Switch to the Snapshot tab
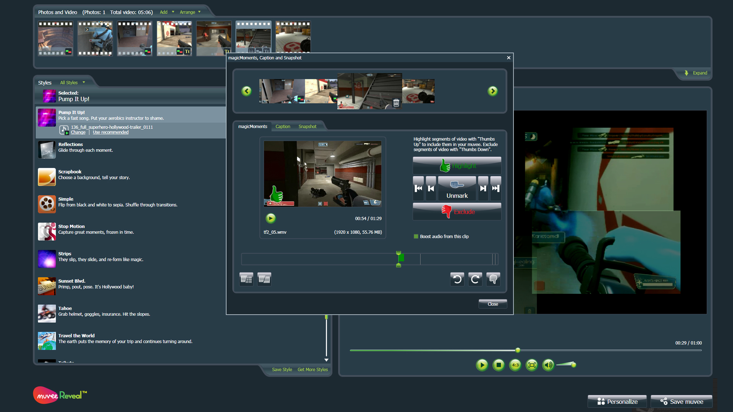The image size is (733, 412). (x=307, y=126)
